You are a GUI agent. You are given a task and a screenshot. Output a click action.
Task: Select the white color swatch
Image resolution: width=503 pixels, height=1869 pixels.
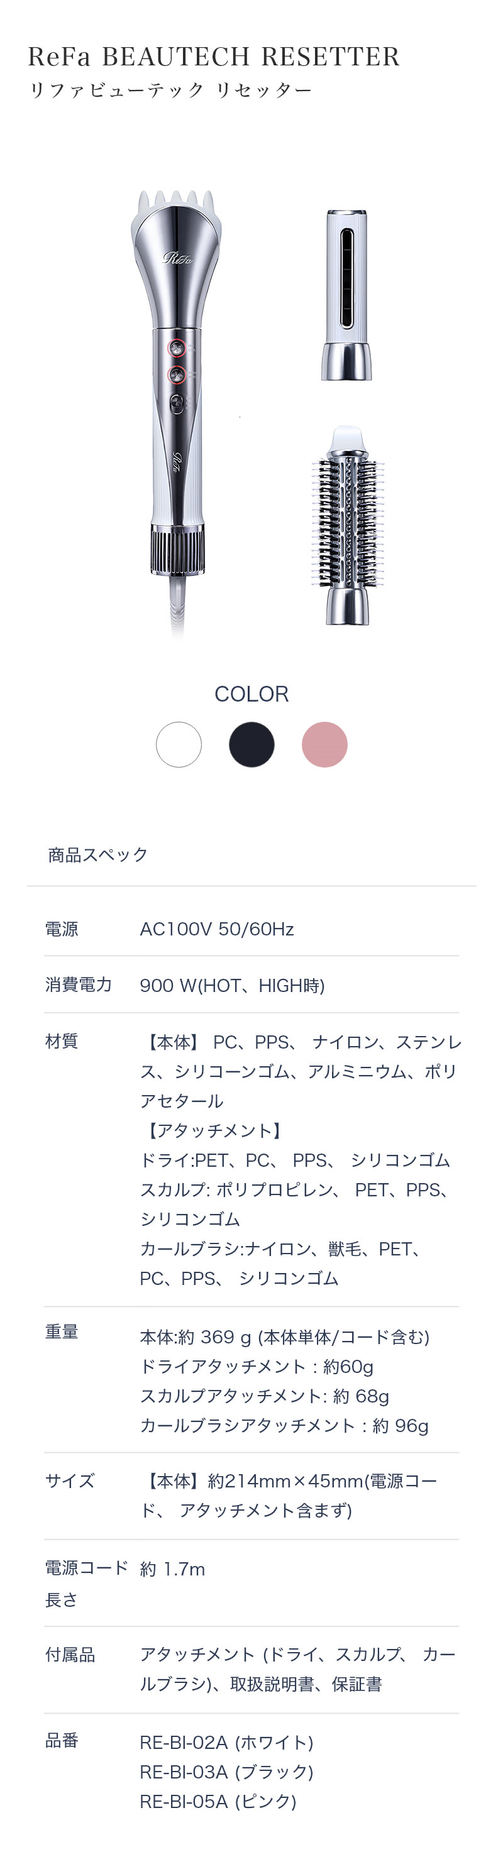pyautogui.click(x=179, y=744)
